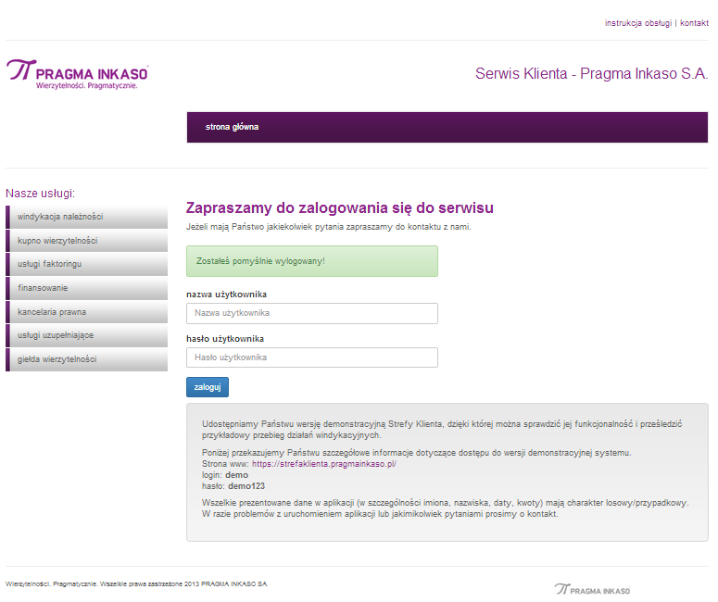
Task: Click text 'Jeżeli mają Państwo jakiekolwiek pytania'
Action: coord(265,227)
